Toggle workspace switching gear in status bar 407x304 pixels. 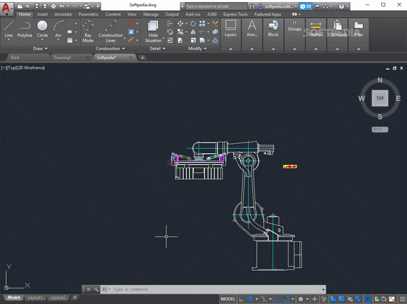(x=301, y=299)
